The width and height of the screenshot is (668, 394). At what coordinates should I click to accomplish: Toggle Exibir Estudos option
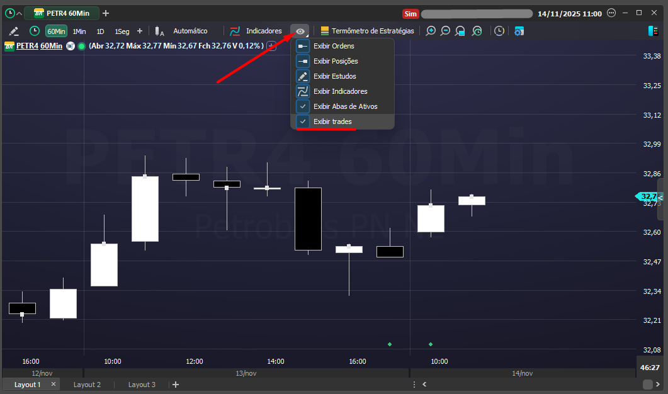(342, 76)
